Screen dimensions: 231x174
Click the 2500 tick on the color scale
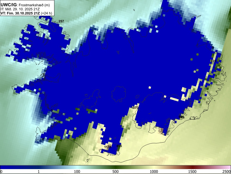coord(227,172)
